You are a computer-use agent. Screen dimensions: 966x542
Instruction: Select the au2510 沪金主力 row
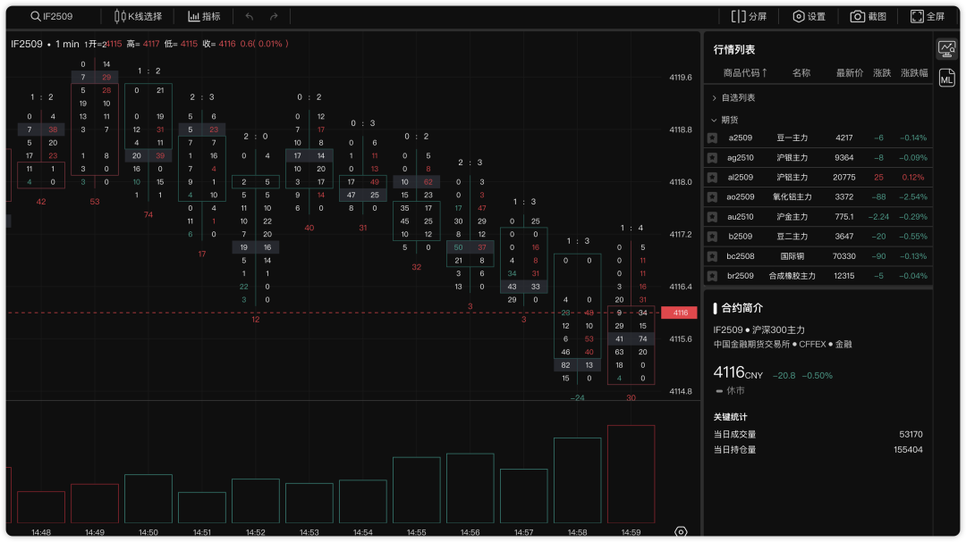(817, 217)
